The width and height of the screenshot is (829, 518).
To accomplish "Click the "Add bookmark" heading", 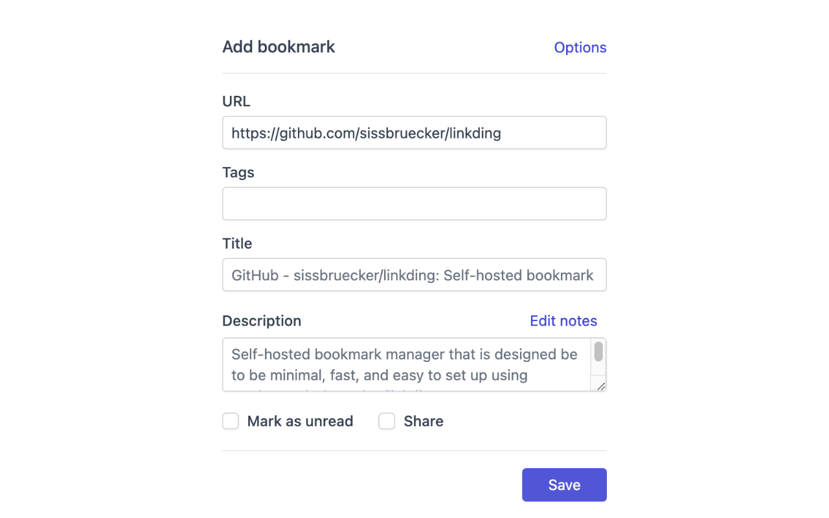I will [278, 47].
